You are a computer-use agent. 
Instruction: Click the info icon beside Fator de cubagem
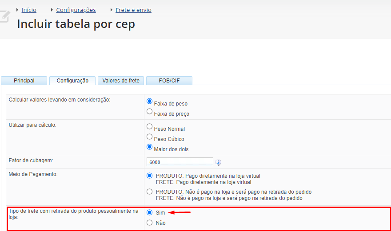pyautogui.click(x=218, y=163)
